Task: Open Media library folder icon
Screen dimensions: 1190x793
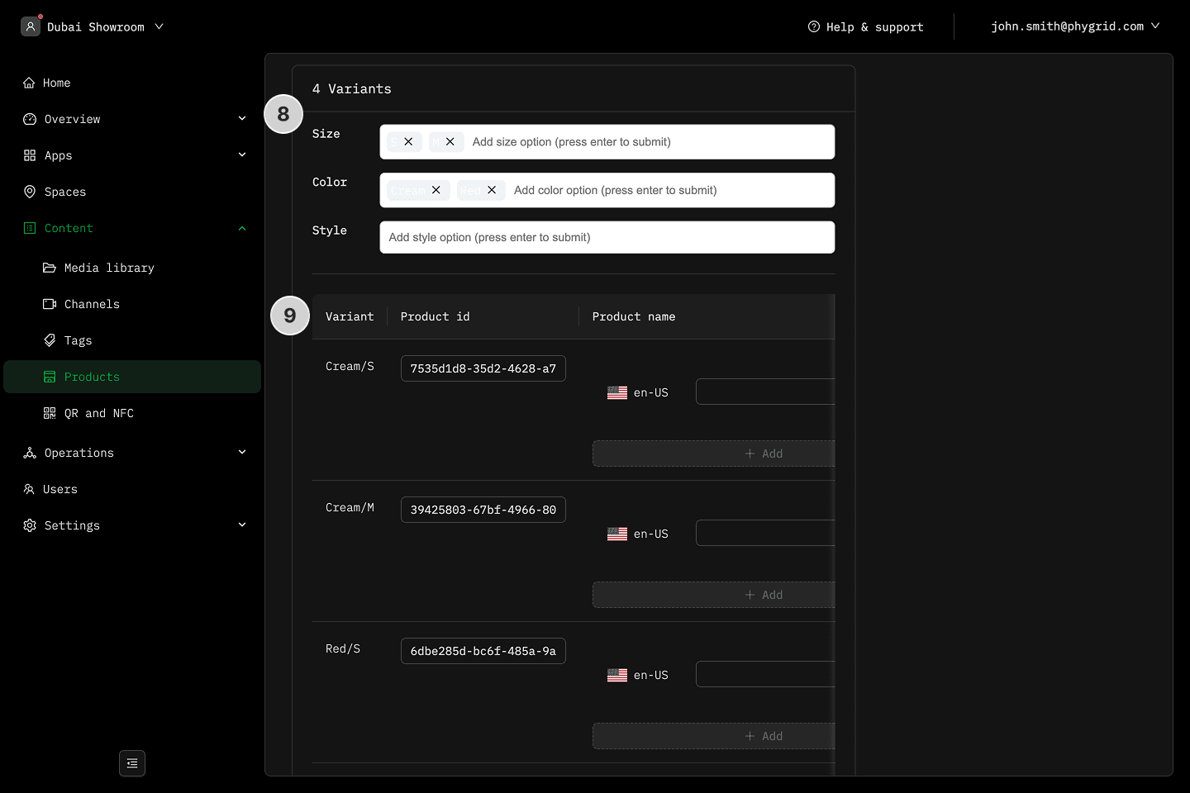Action: (x=50, y=268)
